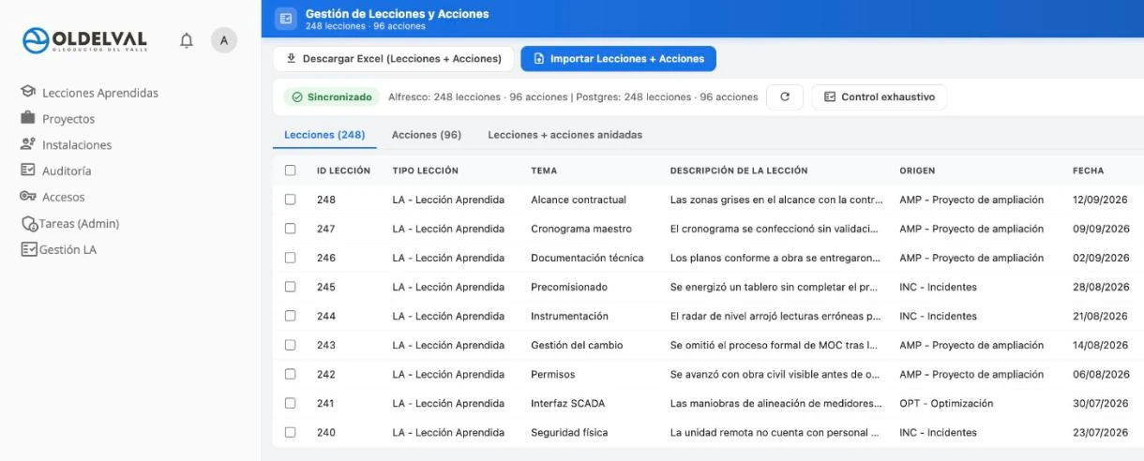This screenshot has height=461, width=1144.
Task: Open the user avatar A menu
Action: (x=223, y=40)
